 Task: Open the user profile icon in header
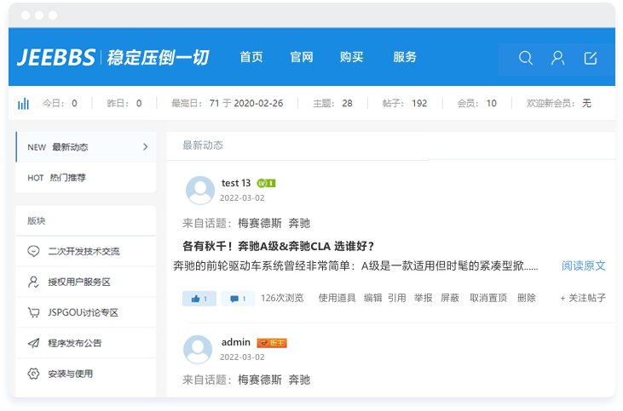pos(557,58)
